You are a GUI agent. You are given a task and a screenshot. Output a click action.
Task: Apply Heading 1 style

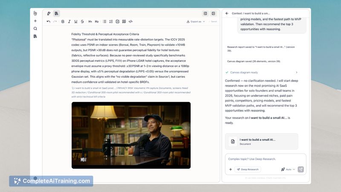coord(90,22)
